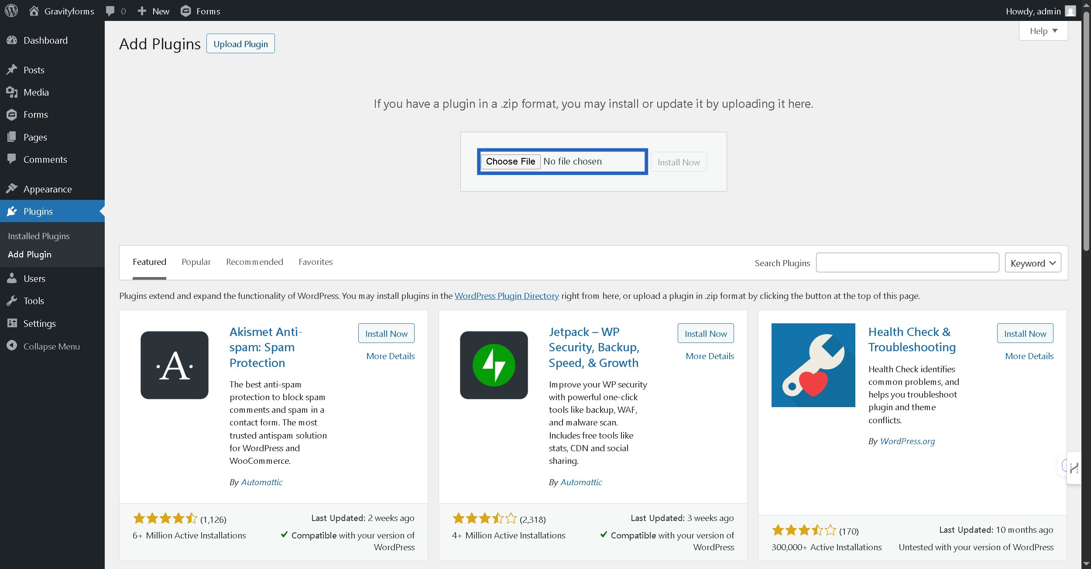Open Dashboard gauge icon in sidebar

[12, 40]
